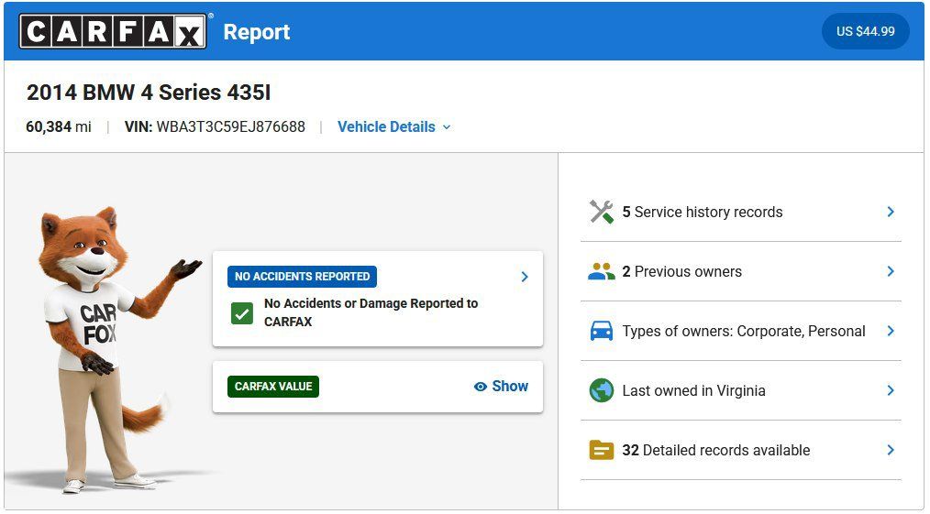
Task: Click the globe icon for Last owned
Action: coord(601,390)
